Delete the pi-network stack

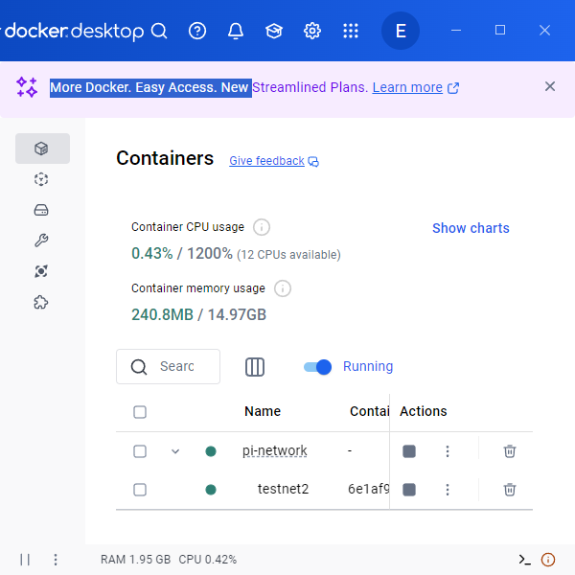coord(510,451)
